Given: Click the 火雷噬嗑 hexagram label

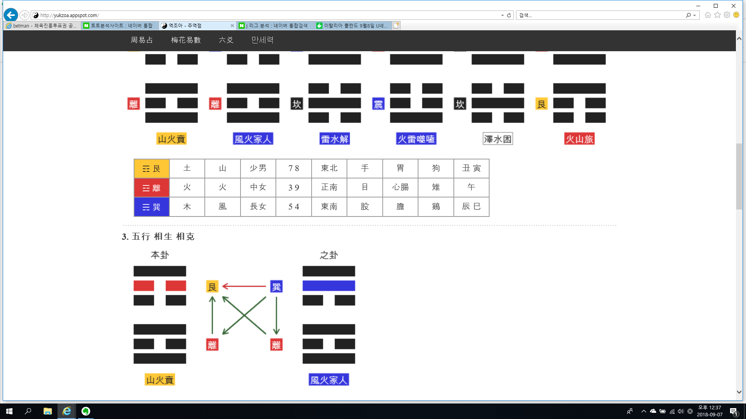Looking at the screenshot, I should pos(416,139).
